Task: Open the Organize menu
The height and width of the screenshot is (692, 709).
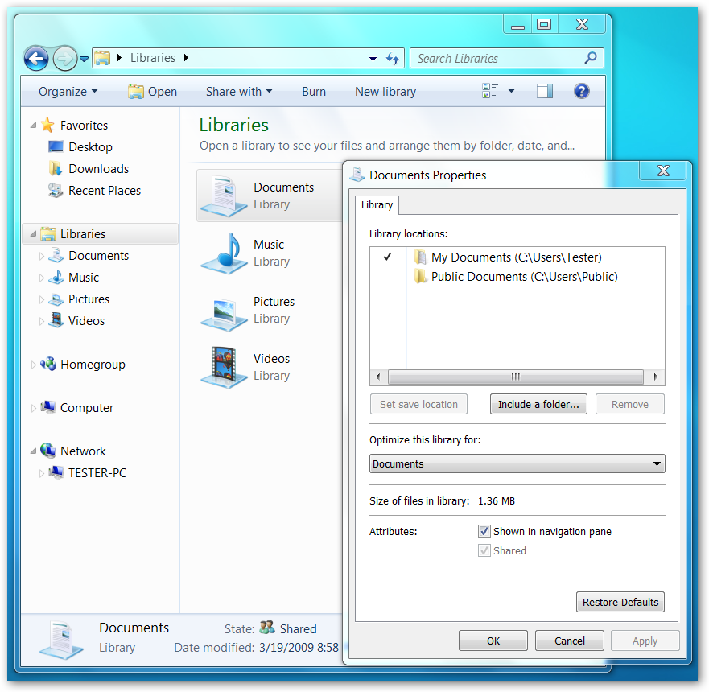Action: tap(68, 92)
